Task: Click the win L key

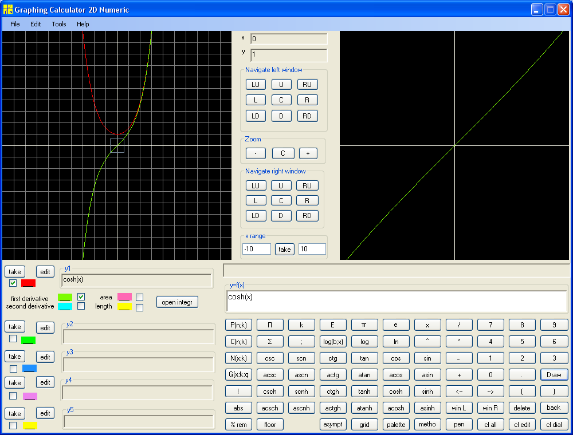Action: coord(459,408)
